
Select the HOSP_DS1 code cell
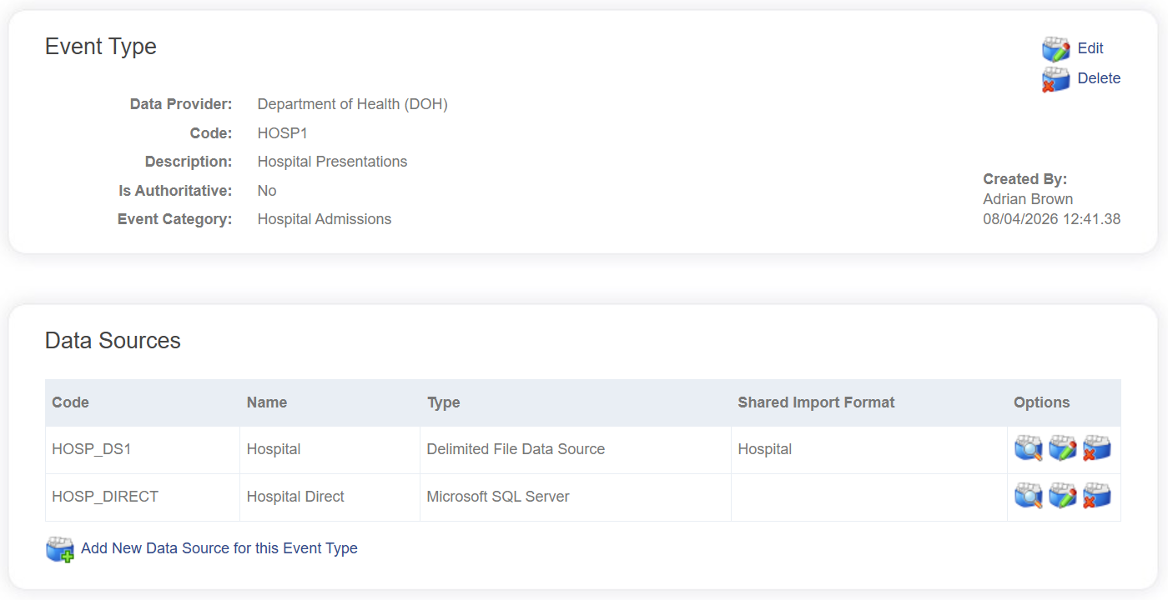(x=92, y=449)
